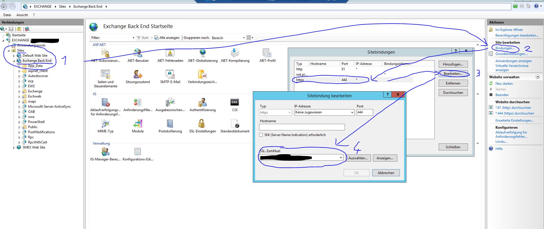Enable the SNI erforderlich checkbox
The width and height of the screenshot is (544, 229).
point(261,135)
